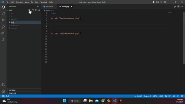Viewport: 185px width, 104px height.
Task: Click the editor vertical scrollbar
Action: [184, 38]
